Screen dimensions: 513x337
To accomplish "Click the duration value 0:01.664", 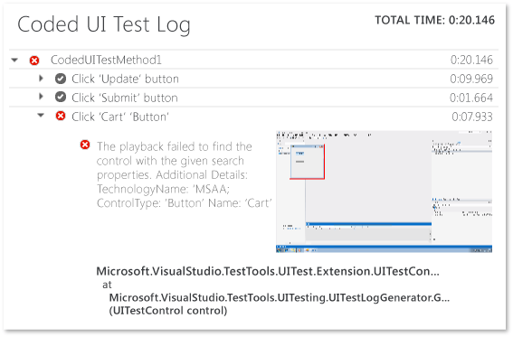I will [471, 98].
